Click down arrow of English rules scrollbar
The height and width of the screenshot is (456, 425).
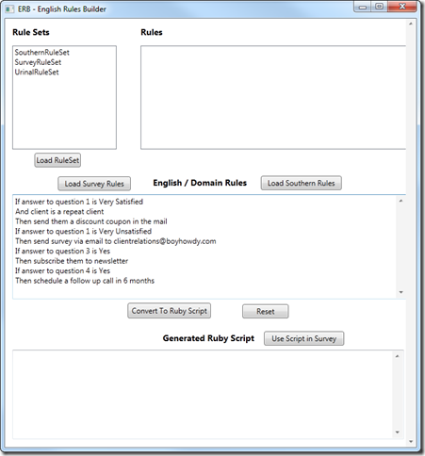tap(400, 292)
